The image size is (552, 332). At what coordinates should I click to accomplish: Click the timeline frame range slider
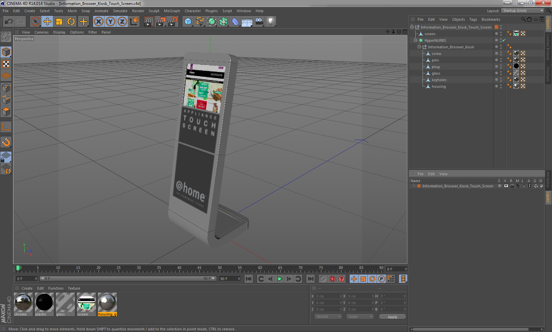pyautogui.click(x=128, y=278)
